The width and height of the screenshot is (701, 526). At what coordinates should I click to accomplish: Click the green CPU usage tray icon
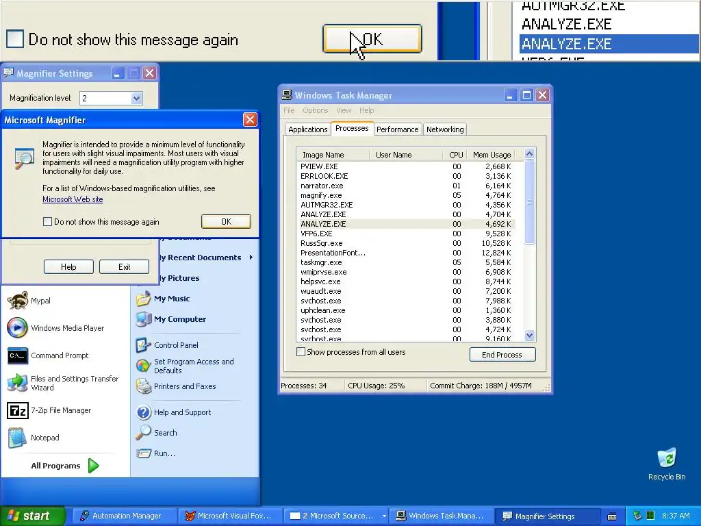650,516
